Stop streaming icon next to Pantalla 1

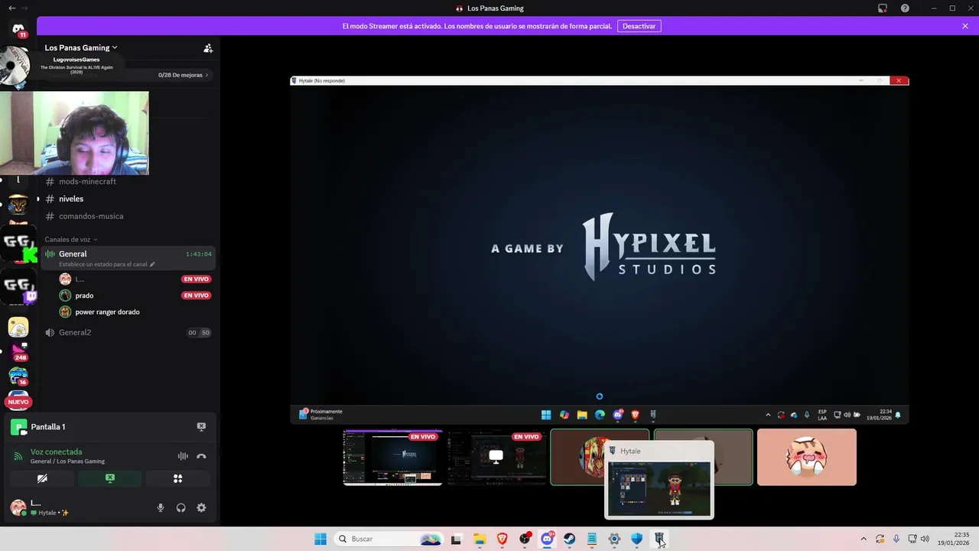(x=201, y=427)
